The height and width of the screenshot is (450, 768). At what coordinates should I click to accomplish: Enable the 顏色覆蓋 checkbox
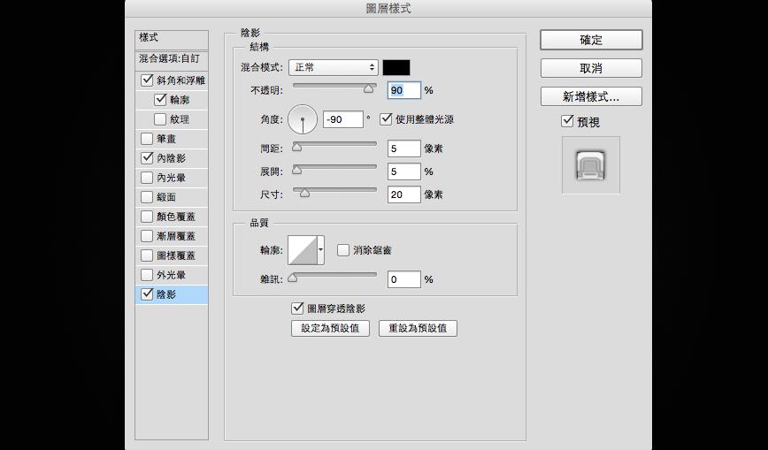point(147,217)
